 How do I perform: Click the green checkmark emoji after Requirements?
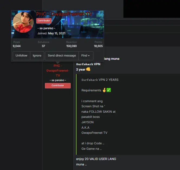[x=109, y=90]
